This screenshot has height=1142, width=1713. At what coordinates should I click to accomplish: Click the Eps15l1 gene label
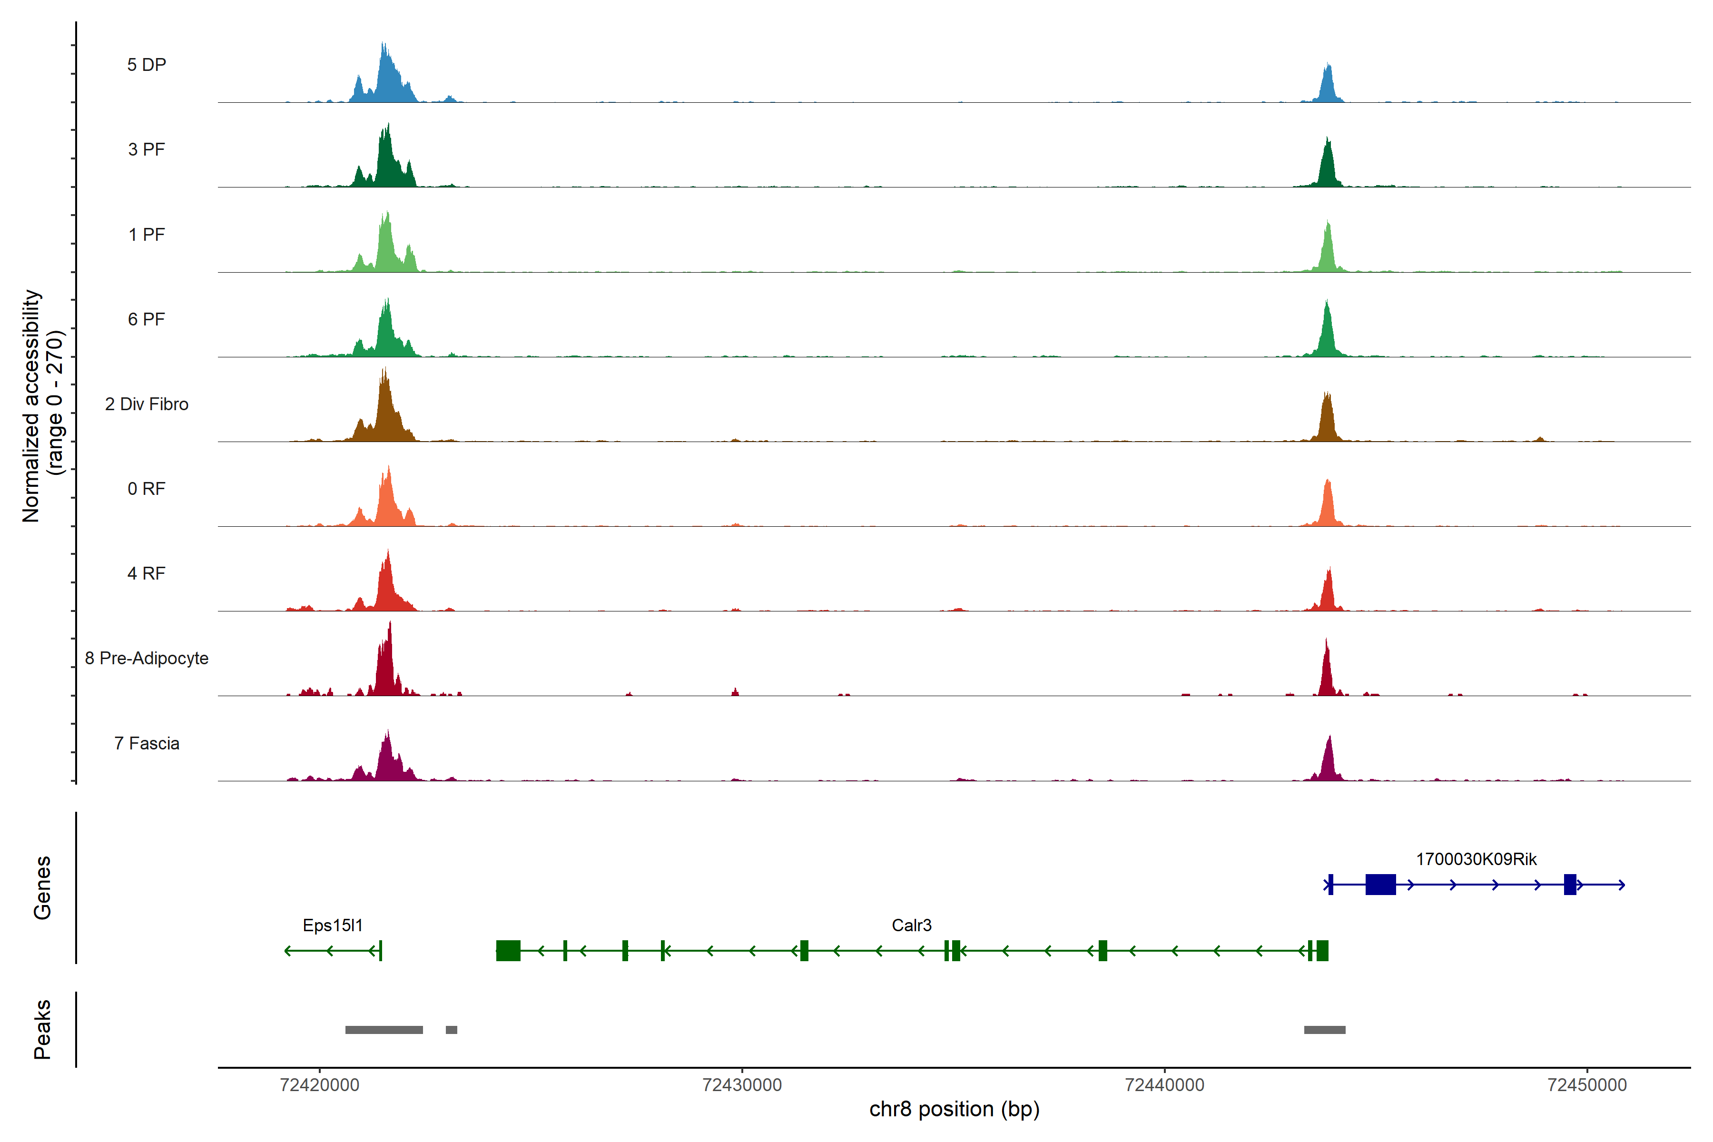[332, 925]
